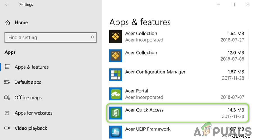Viewport: 253px width, 140px height.
Task: Select Acer Portal app name
Action: pos(137,91)
